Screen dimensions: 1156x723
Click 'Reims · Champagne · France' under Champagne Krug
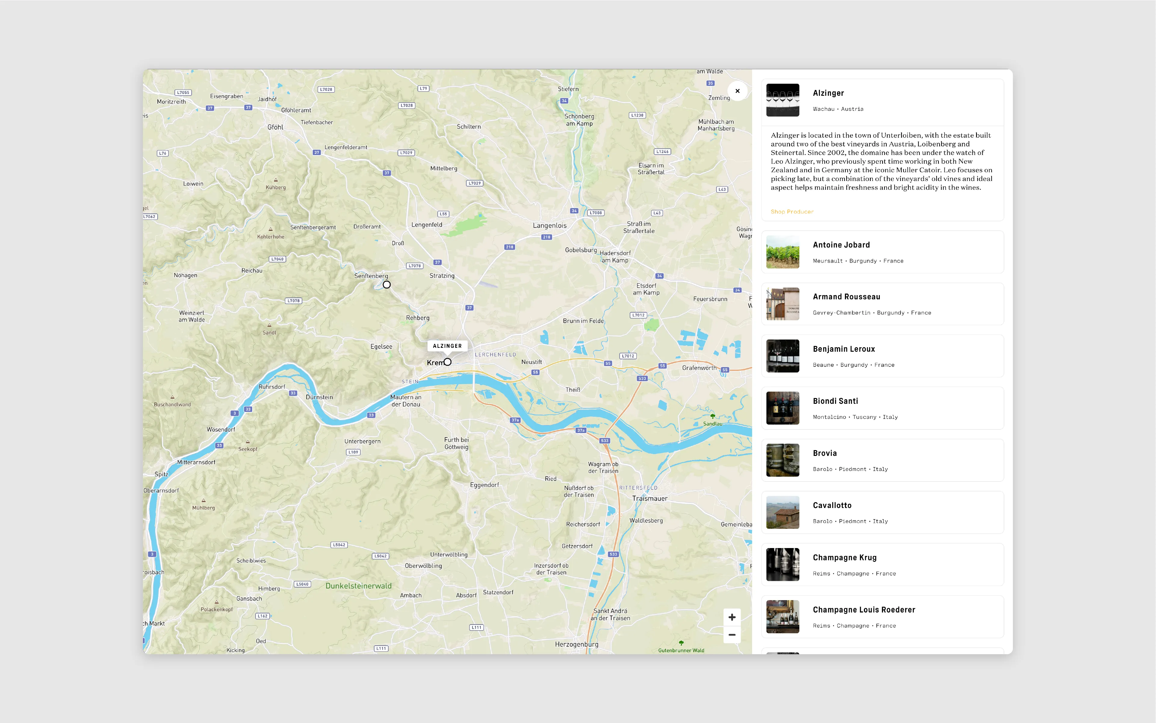(854, 573)
